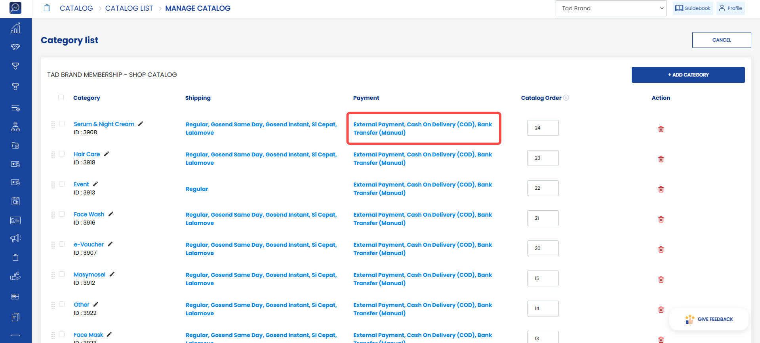Click the trash icon in the Event row
The height and width of the screenshot is (343, 760).
pos(661,189)
